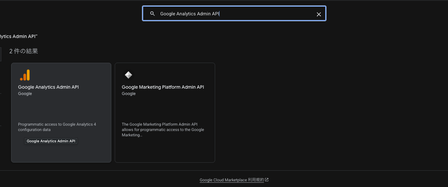
Task: Focus the Google Analytics Admin API search box
Action: click(x=234, y=14)
